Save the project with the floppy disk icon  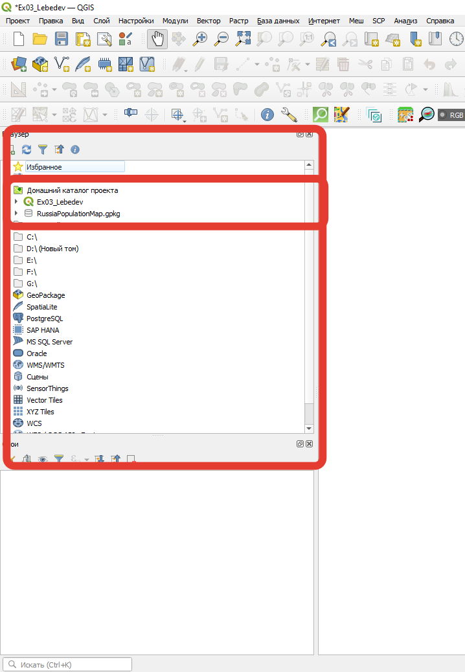[x=62, y=39]
